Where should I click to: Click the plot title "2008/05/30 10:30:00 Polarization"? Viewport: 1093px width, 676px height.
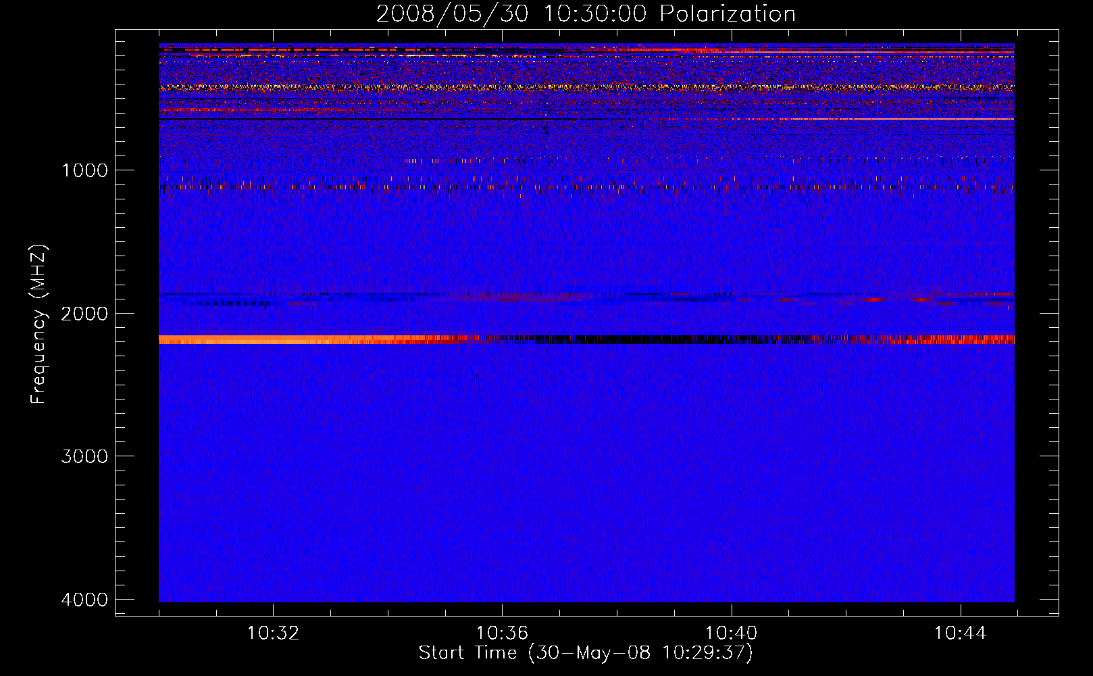(586, 14)
